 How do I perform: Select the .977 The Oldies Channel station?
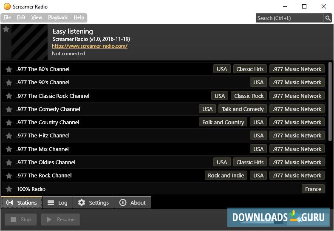(164, 162)
